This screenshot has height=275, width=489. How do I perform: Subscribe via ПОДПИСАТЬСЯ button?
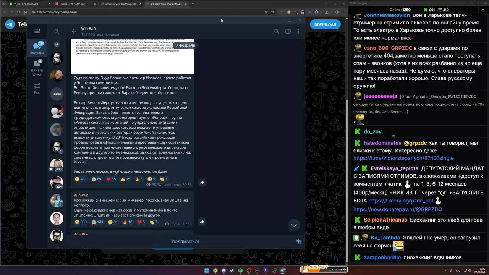[x=186, y=242]
